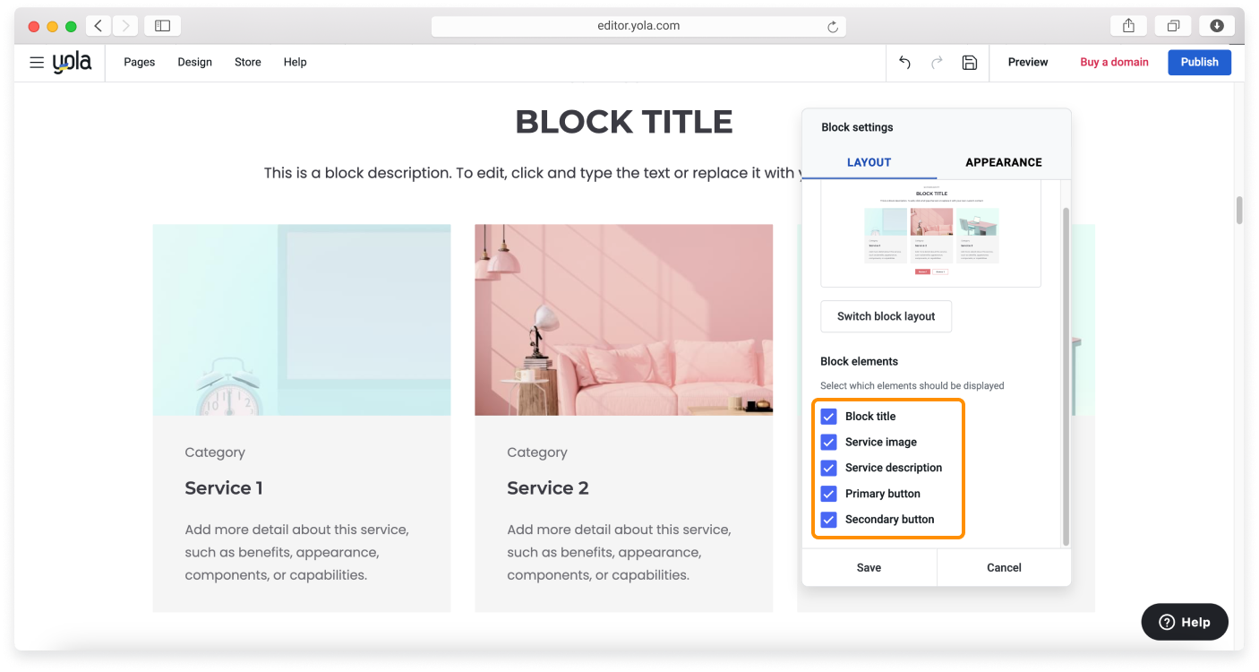Reload the page with the refresh icon
Viewport: 1259px width, 672px height.
click(x=835, y=25)
